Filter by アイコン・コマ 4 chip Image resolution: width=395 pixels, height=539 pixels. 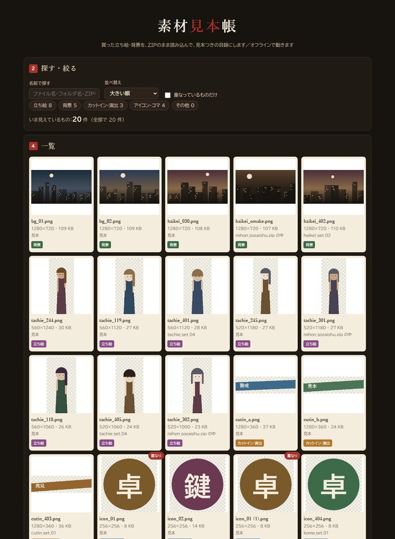tap(149, 105)
